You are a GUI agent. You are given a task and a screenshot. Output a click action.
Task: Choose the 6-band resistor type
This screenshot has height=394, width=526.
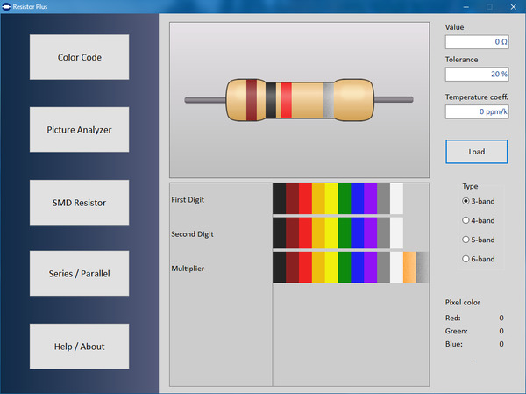466,259
